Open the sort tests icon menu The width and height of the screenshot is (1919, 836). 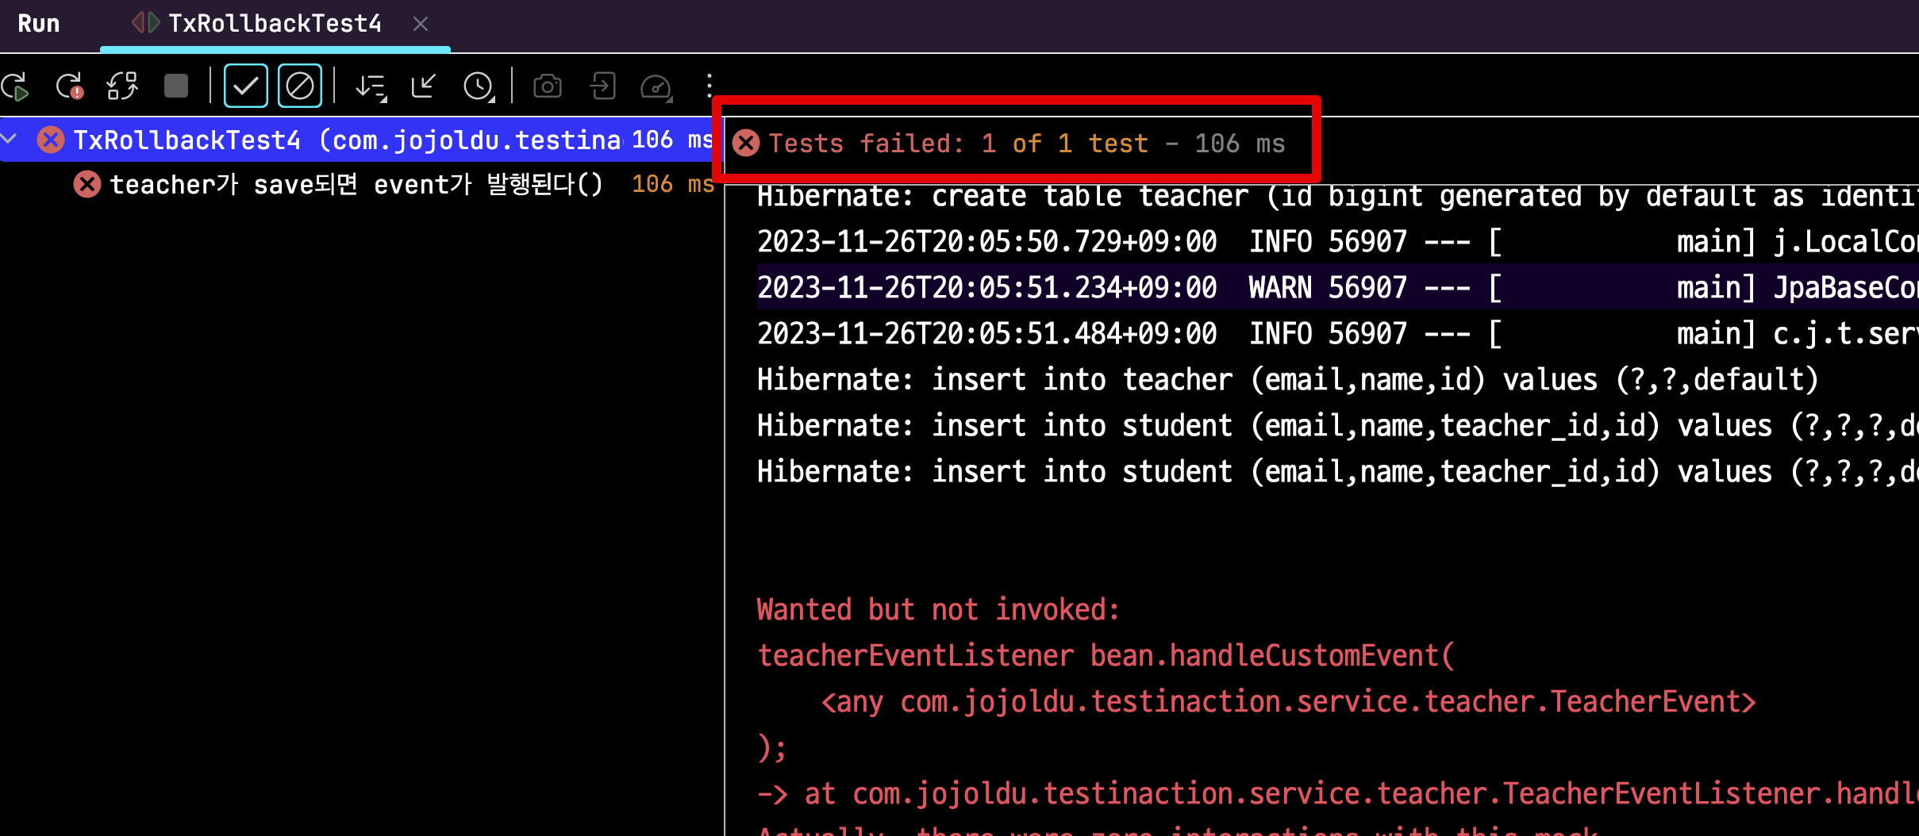click(371, 86)
